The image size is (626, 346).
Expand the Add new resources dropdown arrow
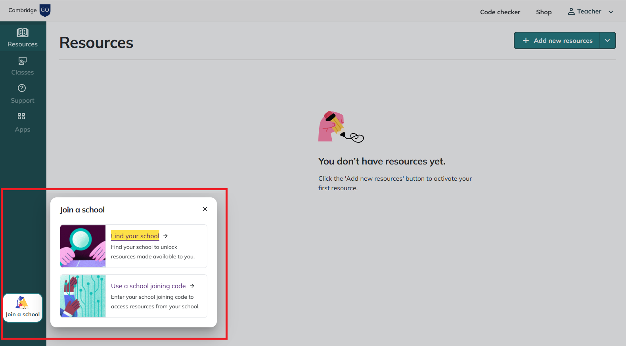[x=607, y=40]
